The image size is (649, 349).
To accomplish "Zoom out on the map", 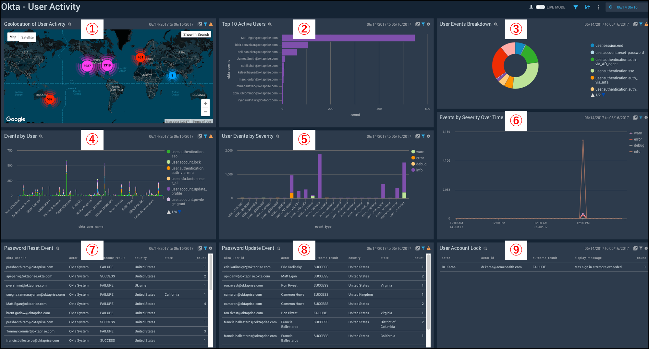I will click(x=205, y=112).
